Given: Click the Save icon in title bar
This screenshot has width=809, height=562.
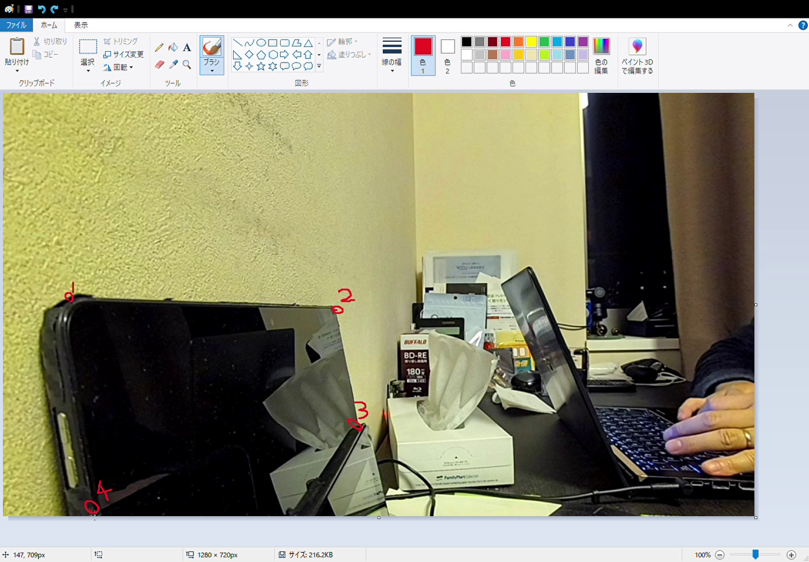Looking at the screenshot, I should 28,9.
